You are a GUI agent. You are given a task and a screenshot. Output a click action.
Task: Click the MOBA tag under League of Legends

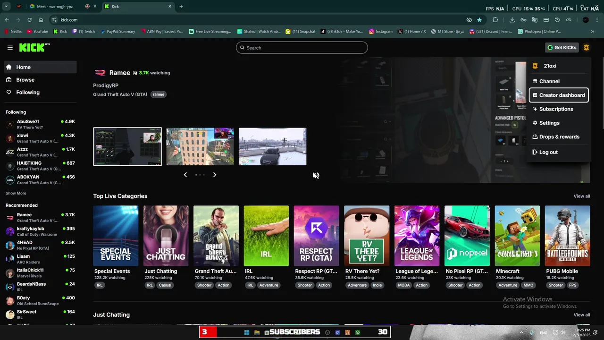(x=404, y=285)
